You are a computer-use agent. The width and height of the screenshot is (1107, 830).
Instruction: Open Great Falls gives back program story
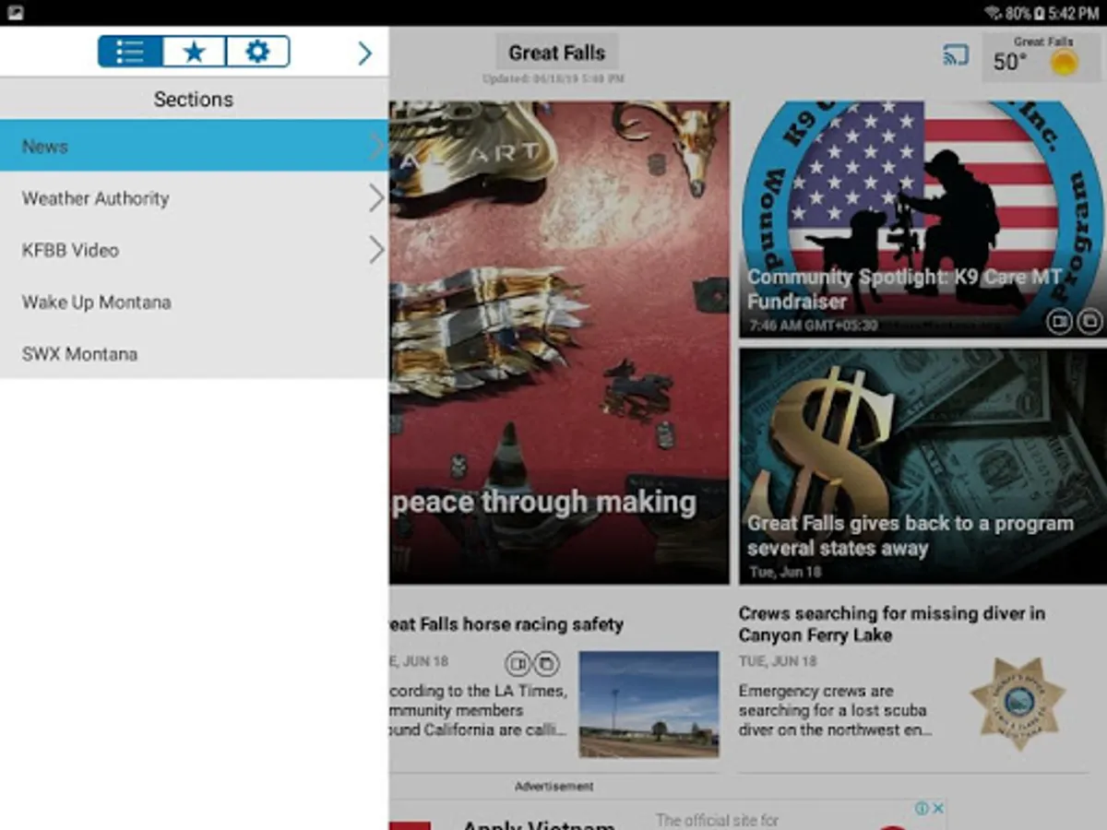[x=922, y=466]
